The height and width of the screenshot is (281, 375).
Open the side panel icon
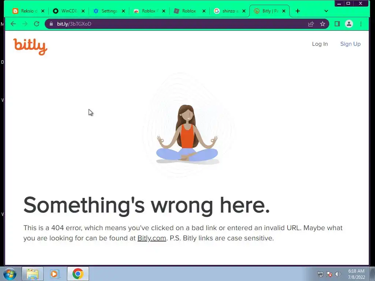pyautogui.click(x=337, y=24)
